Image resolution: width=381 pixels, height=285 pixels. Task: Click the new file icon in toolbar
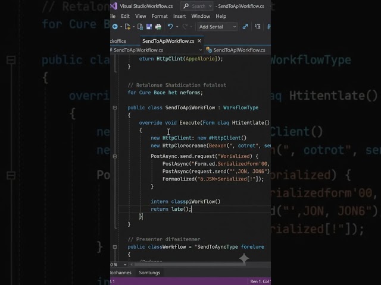click(x=127, y=27)
